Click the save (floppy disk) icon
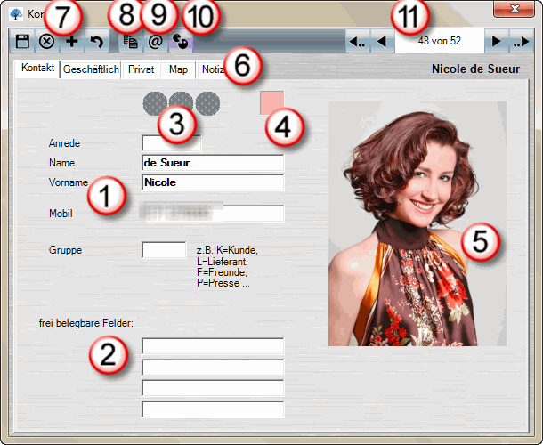543x445 pixels. [22, 42]
